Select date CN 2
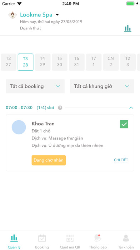This screenshot has height=250, width=140. (111, 62)
